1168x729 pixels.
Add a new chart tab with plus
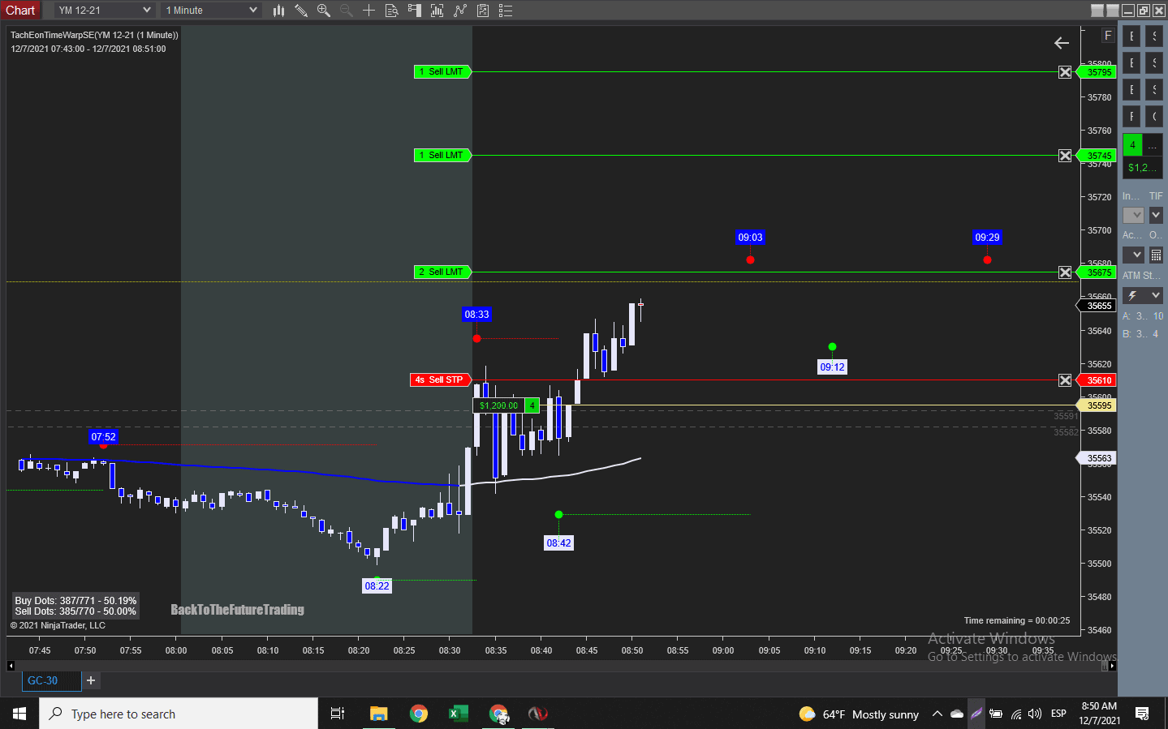point(91,681)
